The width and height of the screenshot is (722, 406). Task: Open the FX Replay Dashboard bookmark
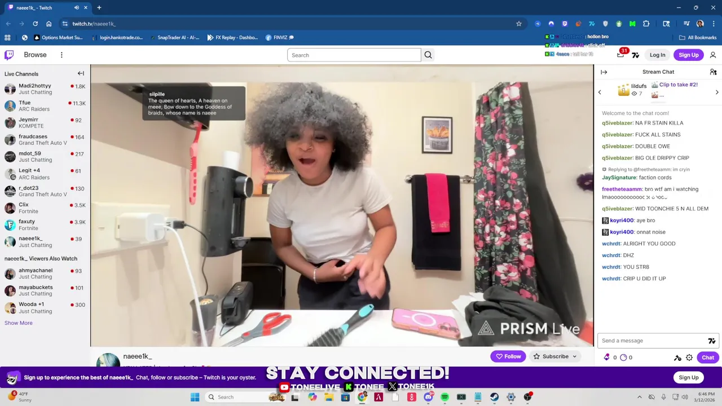pyautogui.click(x=232, y=37)
